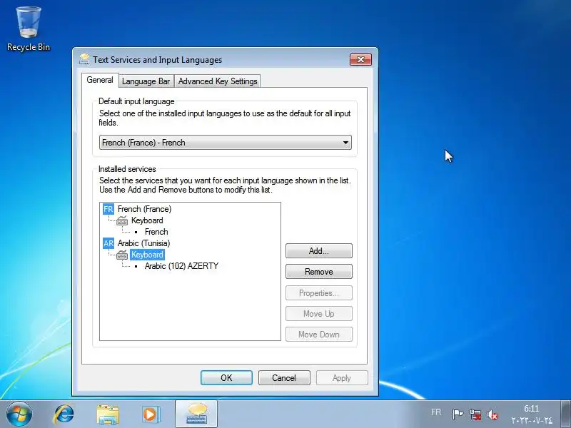
Task: Click keyboard icon under Arabic (Tunisia)
Action: [x=122, y=255]
